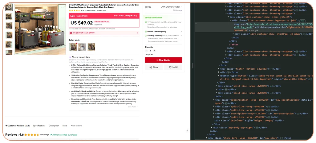Click the ellipsis badge on the starWrap row
The height and width of the screenshot is (143, 316).
[304, 34]
